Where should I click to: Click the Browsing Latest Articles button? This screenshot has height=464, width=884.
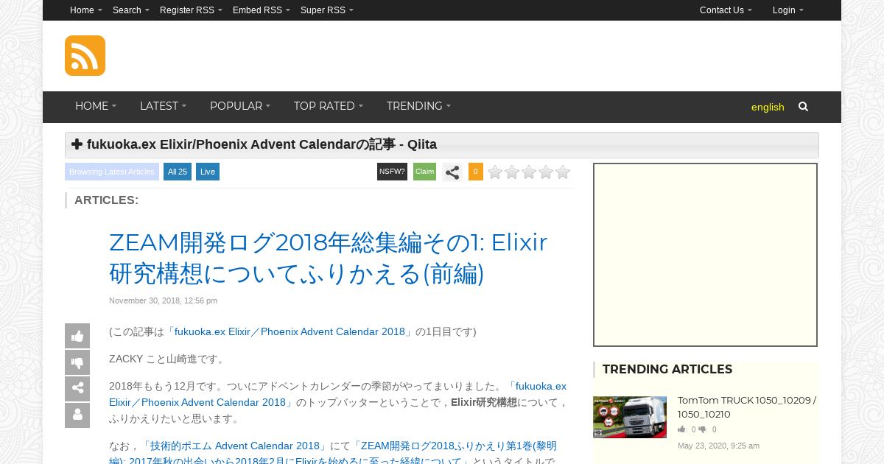click(112, 172)
